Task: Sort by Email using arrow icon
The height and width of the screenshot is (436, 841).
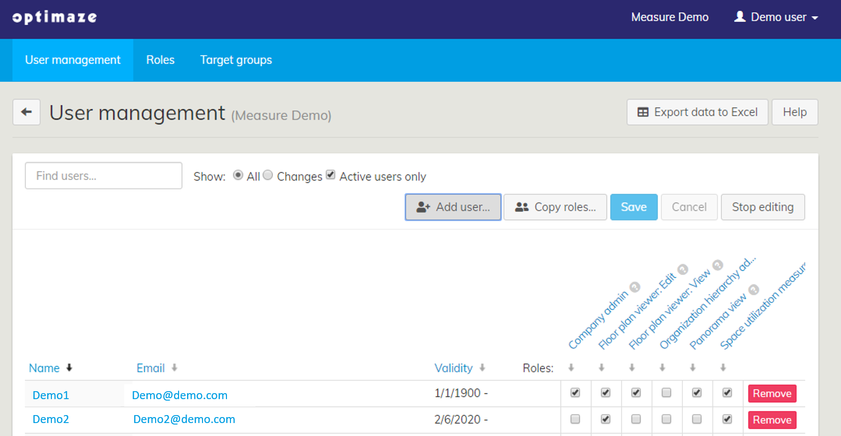Action: click(x=174, y=368)
